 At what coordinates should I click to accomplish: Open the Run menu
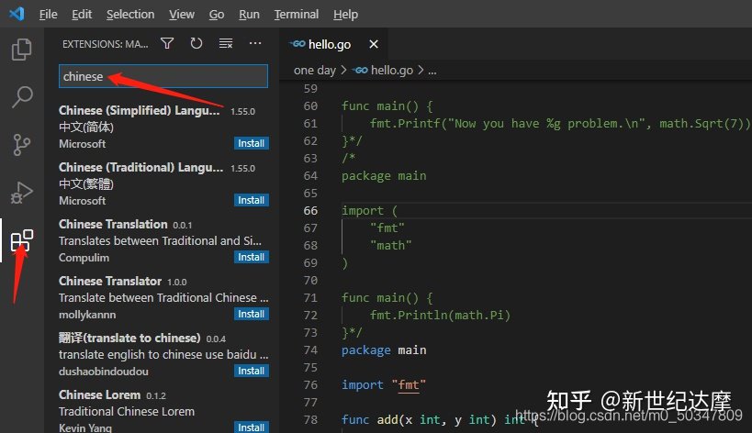(x=250, y=15)
